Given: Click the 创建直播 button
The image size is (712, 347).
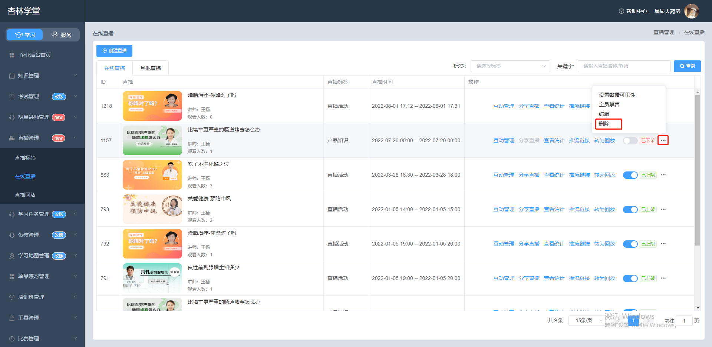Looking at the screenshot, I should coord(114,50).
